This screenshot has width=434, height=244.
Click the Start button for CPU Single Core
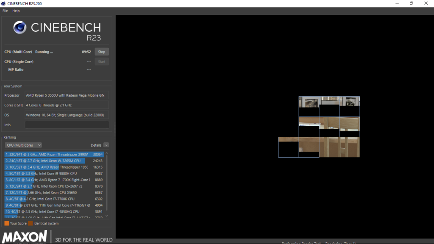[101, 61]
